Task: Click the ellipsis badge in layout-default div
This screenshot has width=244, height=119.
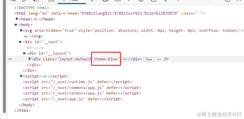Action: pyautogui.click(x=125, y=59)
